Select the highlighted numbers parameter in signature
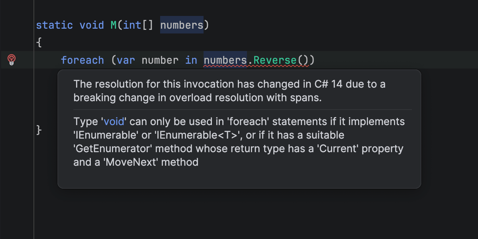 [x=182, y=25]
